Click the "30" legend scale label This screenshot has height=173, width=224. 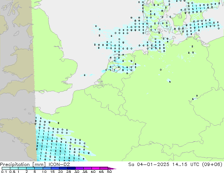tap(77, 172)
